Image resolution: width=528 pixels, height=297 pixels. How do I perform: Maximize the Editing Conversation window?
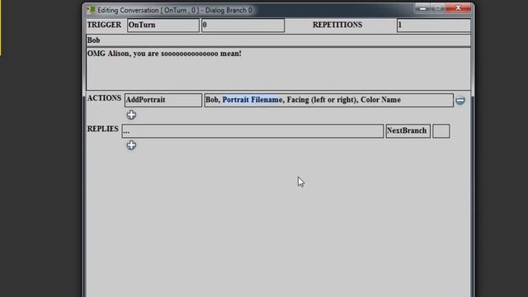pos(437,7)
